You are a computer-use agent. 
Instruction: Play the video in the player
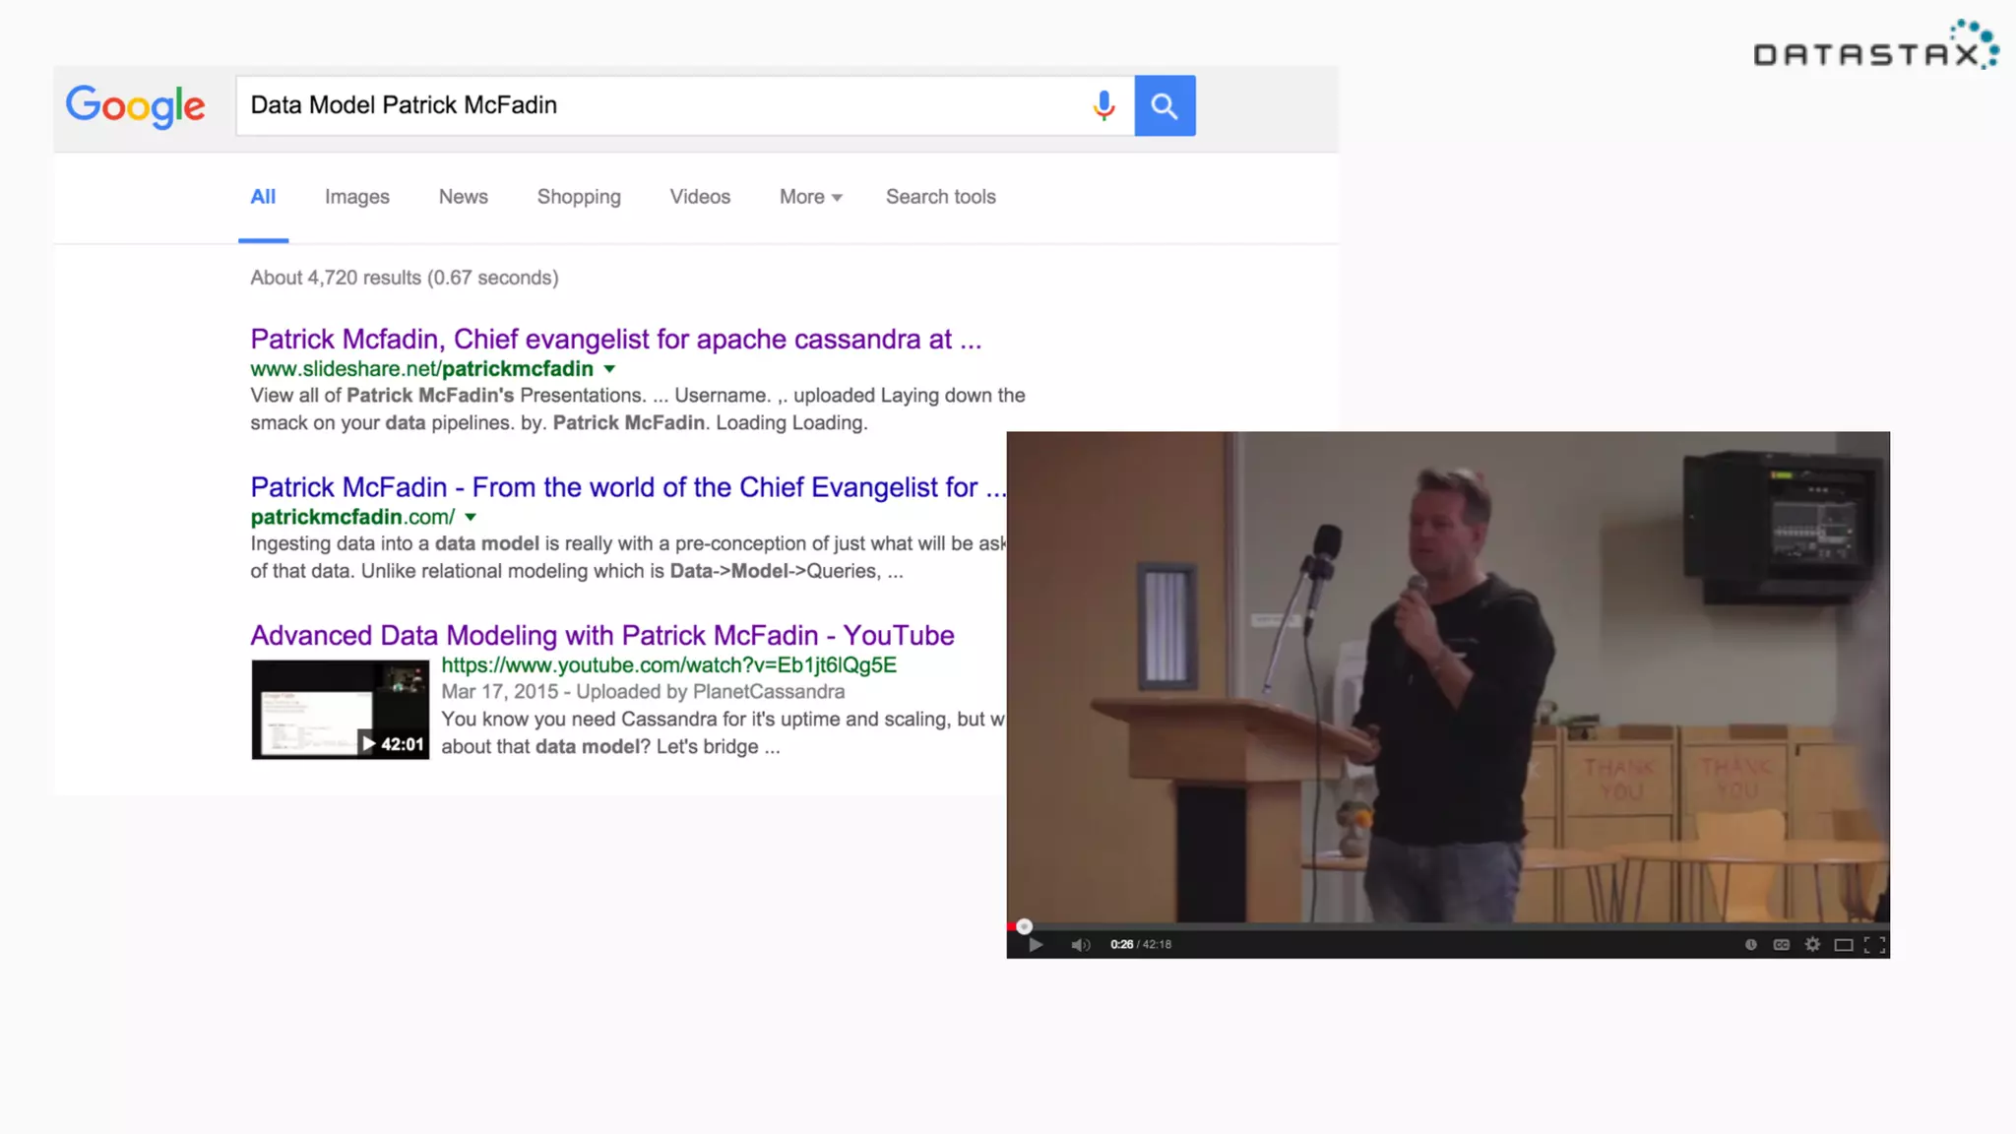[x=1036, y=945]
